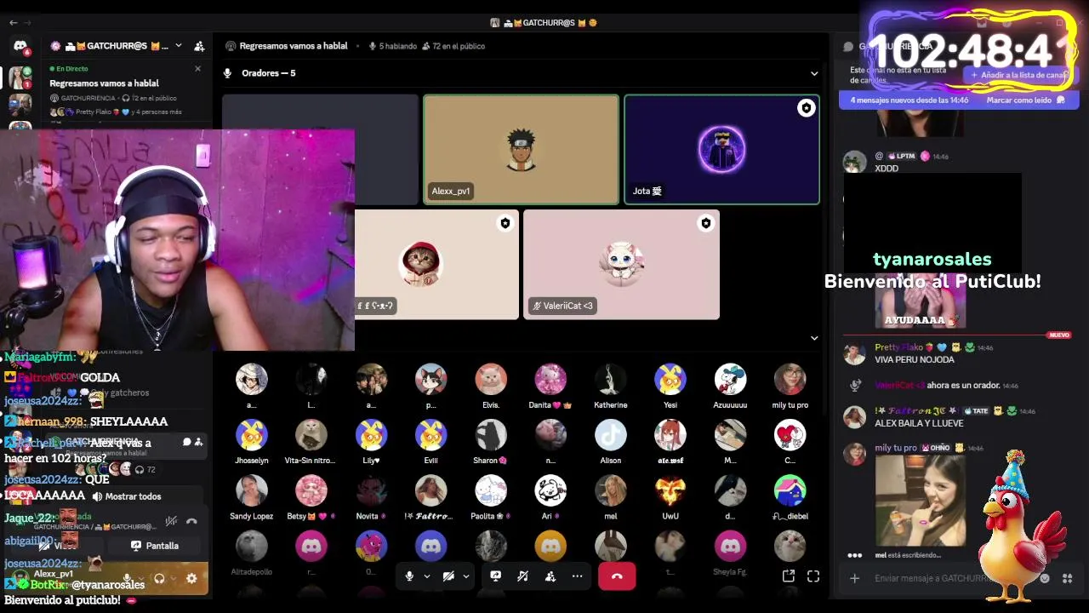The image size is (1089, 613).
Task: Open Sharon audience member avatar
Action: [x=491, y=435]
